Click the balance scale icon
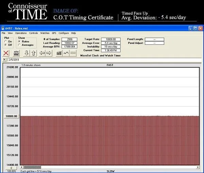Image resolution: width=204 pixels, height=173 pixels. pos(16,53)
